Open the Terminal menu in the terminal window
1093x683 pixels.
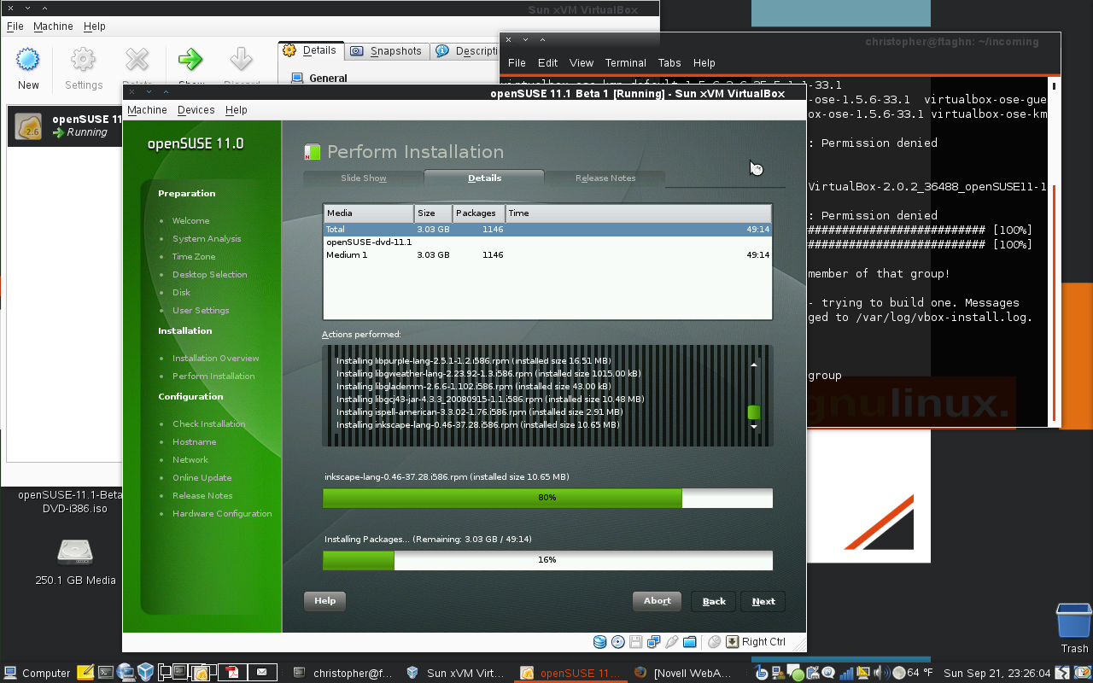coord(626,63)
